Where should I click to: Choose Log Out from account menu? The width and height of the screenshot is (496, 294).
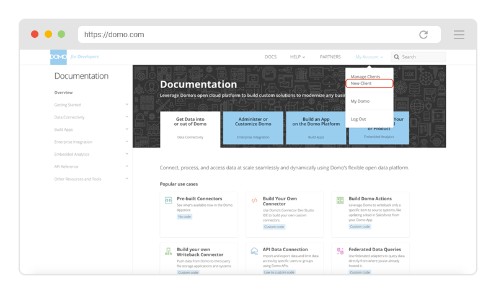[x=358, y=119]
